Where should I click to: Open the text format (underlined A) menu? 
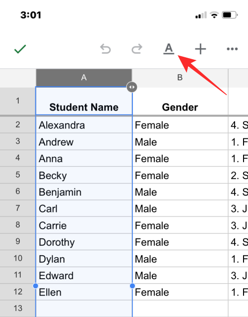(169, 49)
